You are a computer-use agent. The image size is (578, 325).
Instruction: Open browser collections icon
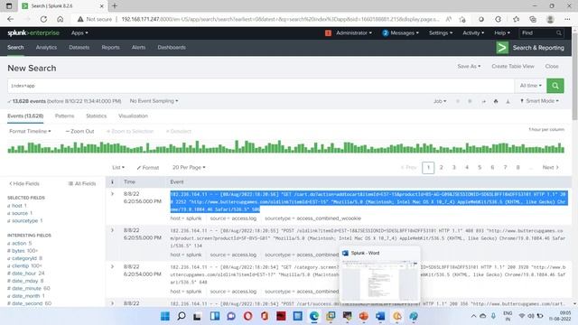pyautogui.click(x=533, y=19)
